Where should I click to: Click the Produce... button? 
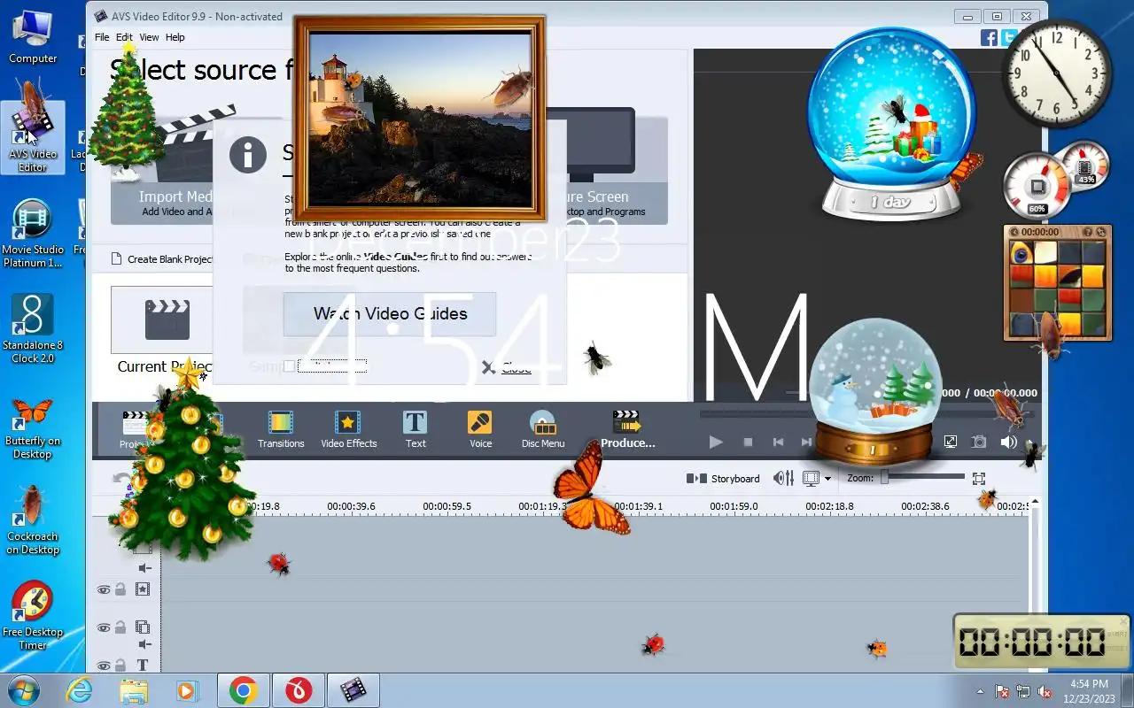coord(627,429)
